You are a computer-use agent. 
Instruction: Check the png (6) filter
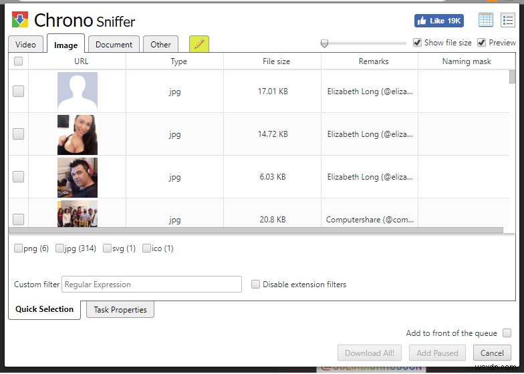point(19,248)
